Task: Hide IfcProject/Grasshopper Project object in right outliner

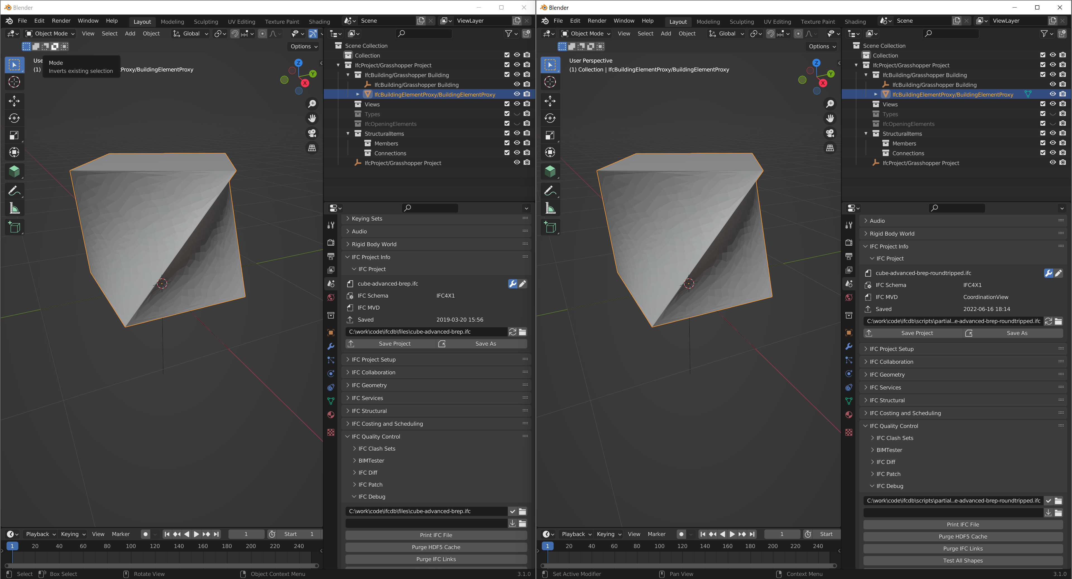Action: (1052, 162)
